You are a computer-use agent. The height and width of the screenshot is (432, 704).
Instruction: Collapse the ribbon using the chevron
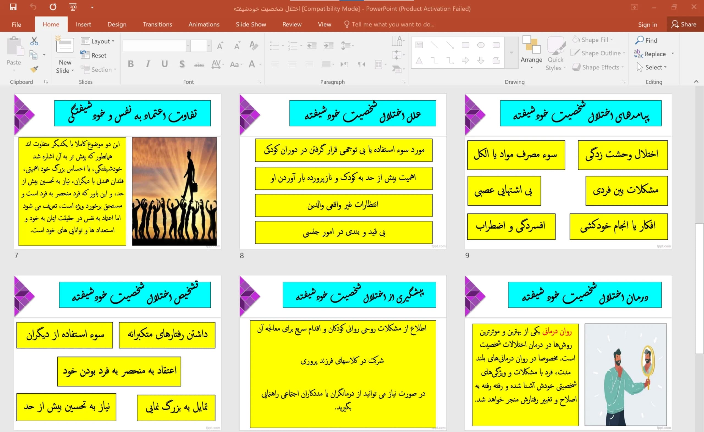point(696,81)
